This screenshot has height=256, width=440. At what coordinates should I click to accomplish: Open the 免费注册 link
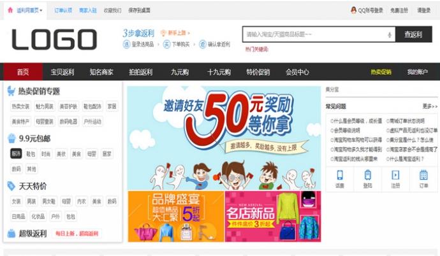399,11
